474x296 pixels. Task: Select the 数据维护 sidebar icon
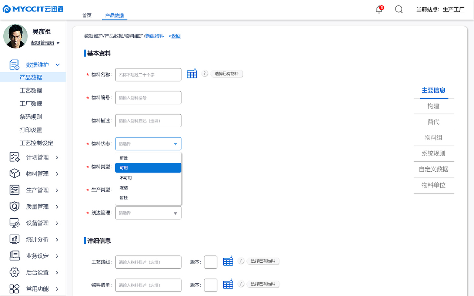pyautogui.click(x=14, y=64)
